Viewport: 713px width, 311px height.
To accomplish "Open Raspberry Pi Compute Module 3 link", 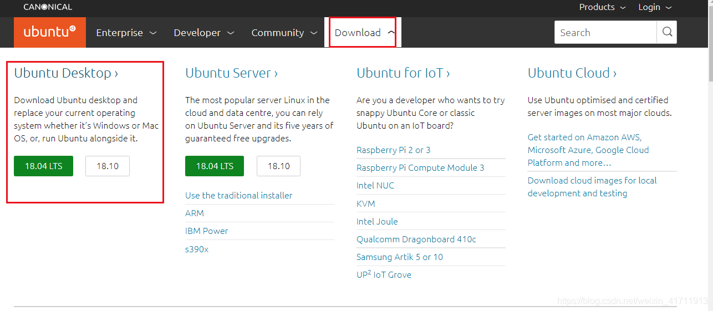I will [x=420, y=167].
